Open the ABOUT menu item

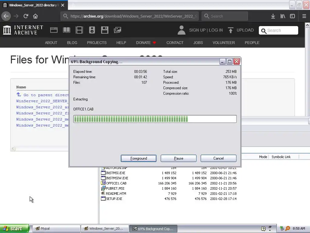(51, 42)
